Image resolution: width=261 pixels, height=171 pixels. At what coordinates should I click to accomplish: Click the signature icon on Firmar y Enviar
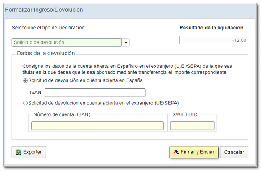pyautogui.click(x=177, y=152)
